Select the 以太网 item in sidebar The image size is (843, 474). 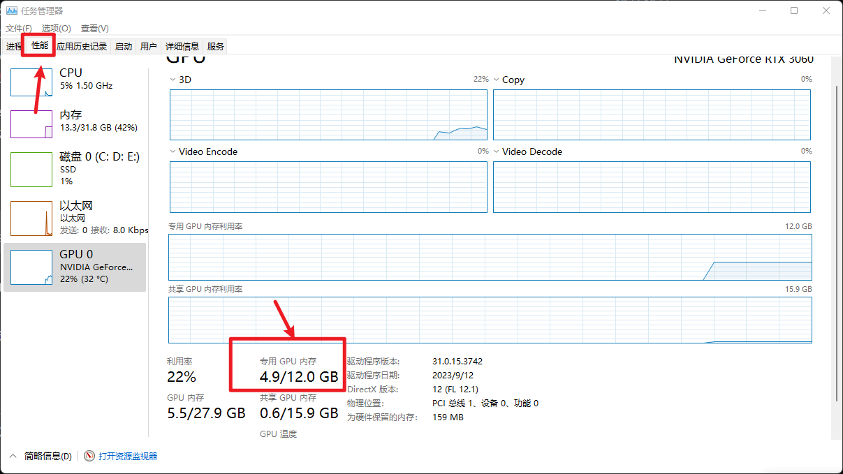(75, 217)
